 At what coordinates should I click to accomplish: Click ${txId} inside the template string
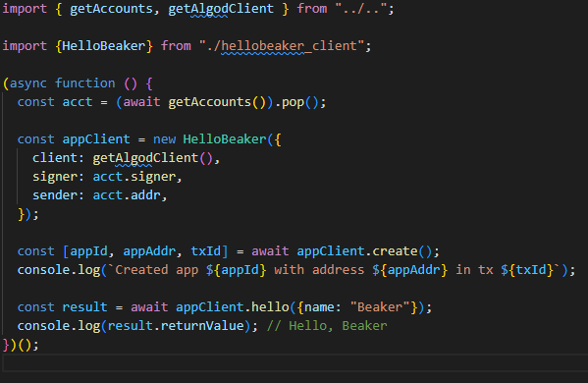(527, 270)
